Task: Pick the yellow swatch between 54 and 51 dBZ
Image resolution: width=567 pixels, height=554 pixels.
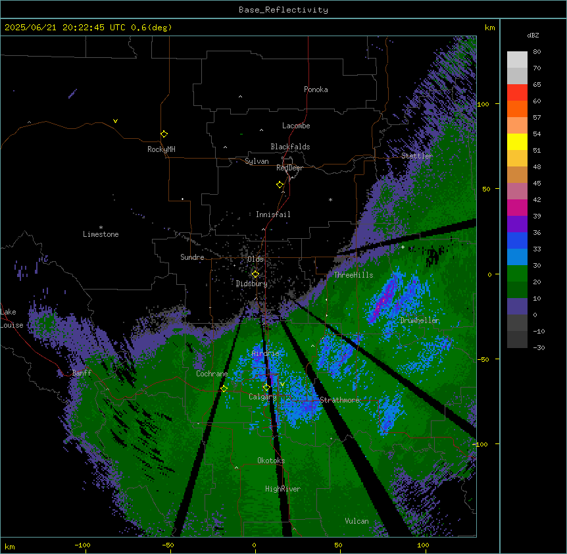Action: point(517,141)
